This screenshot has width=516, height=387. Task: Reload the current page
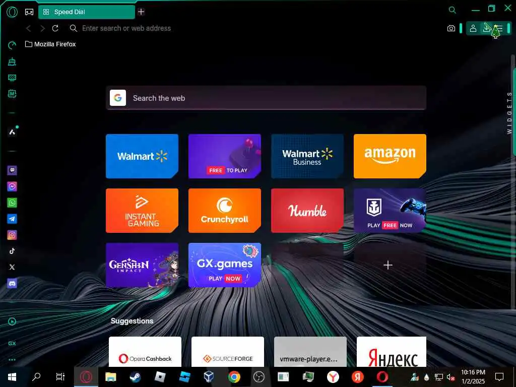click(x=55, y=28)
